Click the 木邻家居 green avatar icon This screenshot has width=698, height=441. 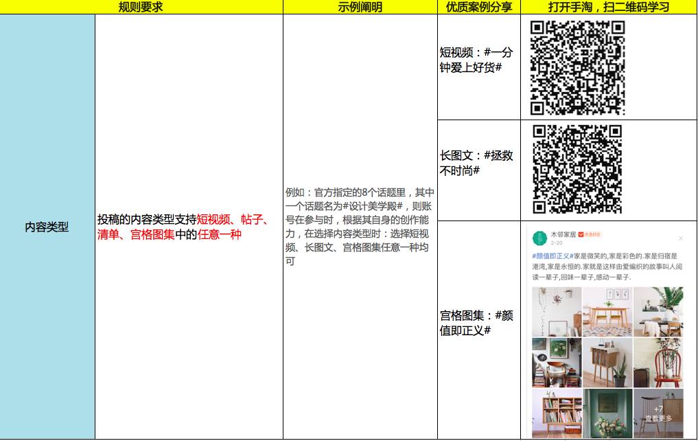(x=539, y=238)
